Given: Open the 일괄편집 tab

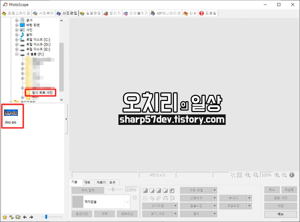Looking at the screenshot, I should point(90,13).
